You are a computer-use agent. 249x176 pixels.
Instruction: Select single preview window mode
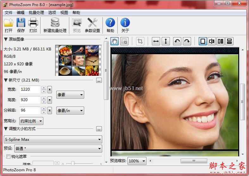pos(203,41)
